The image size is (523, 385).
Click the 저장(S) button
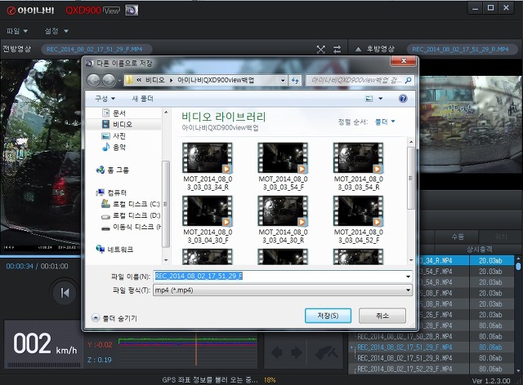328,316
